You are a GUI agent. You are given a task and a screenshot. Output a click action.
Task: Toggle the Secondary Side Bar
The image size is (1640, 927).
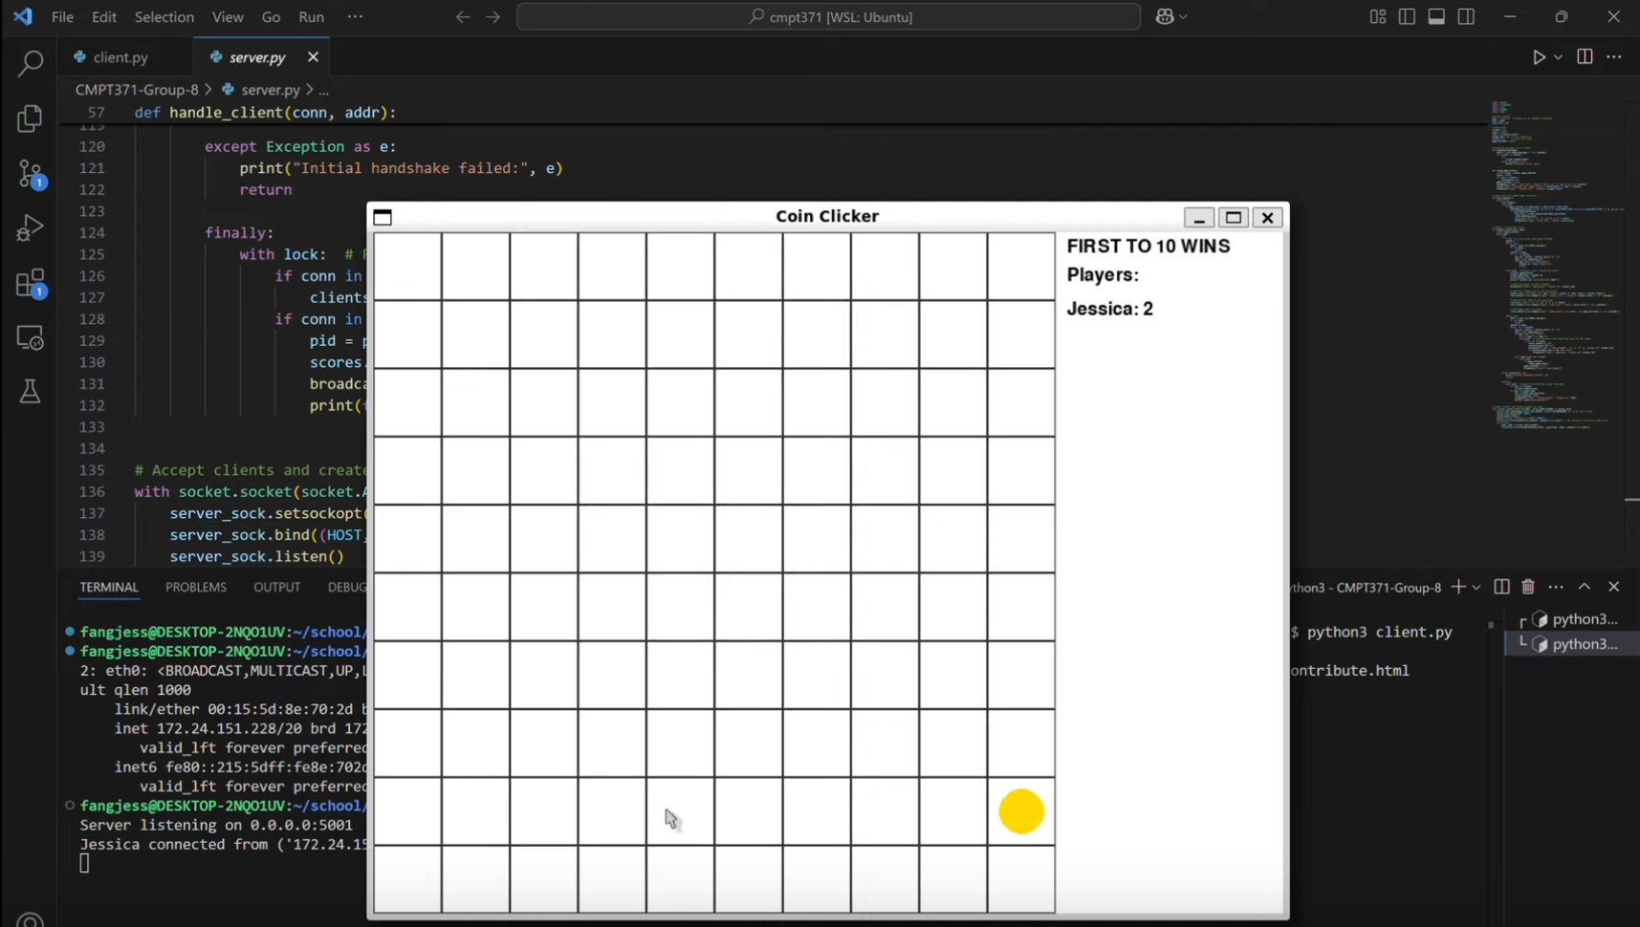click(x=1466, y=16)
